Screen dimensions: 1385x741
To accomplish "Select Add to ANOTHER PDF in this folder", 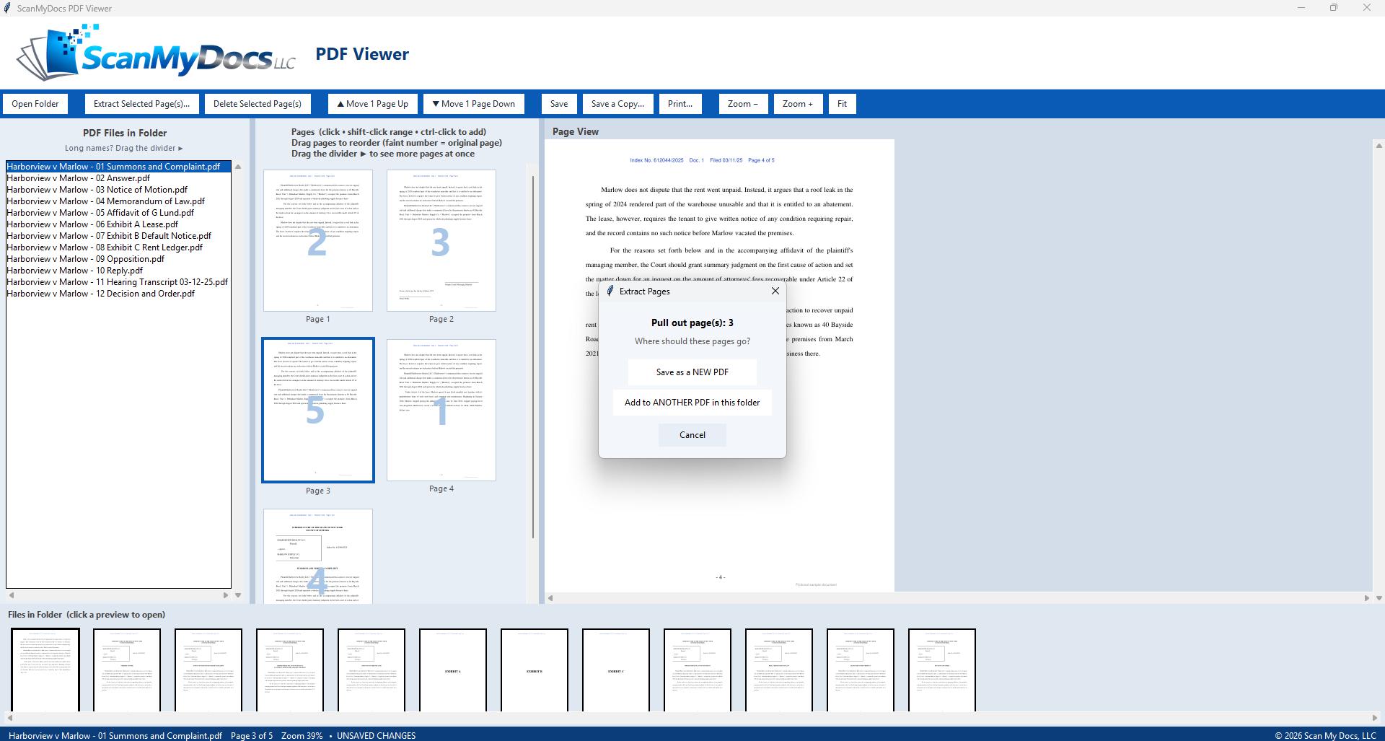I will 692,403.
